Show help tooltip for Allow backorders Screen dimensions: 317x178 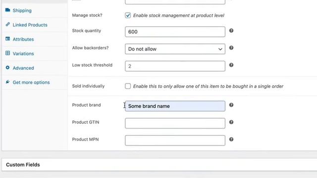coord(231,48)
